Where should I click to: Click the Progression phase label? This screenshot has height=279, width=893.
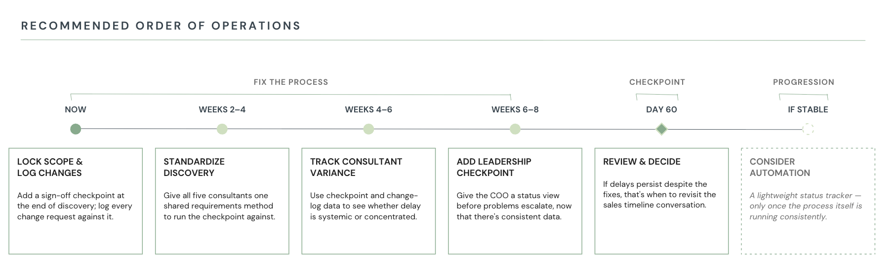[x=804, y=82]
